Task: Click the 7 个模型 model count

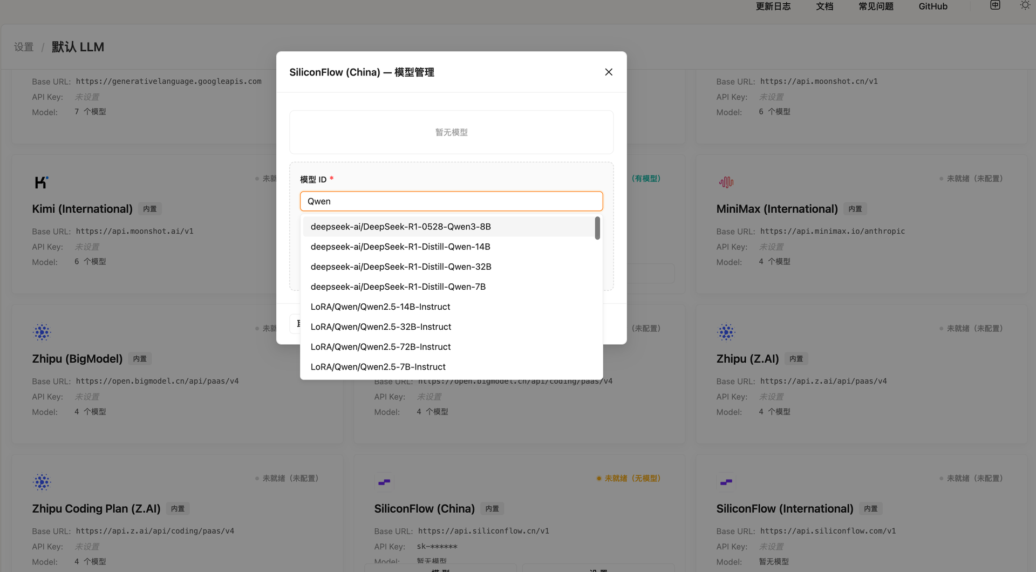Action: click(x=90, y=112)
